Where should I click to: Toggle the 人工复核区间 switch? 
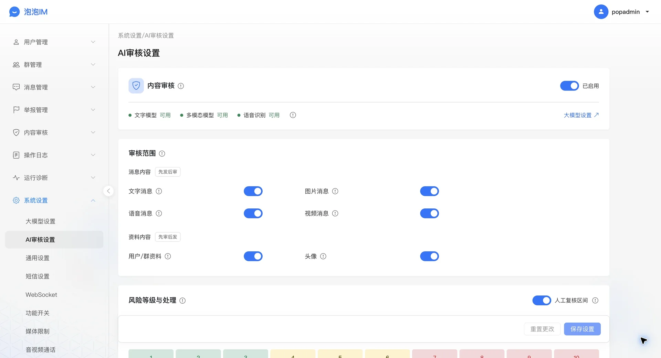[542, 301]
